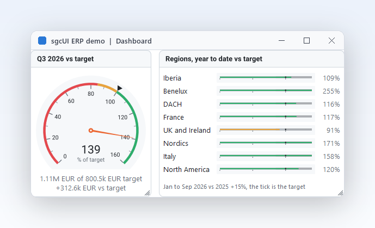Screen dimensions: 375x228
Task: Click the North America progress bar
Action: click(266, 169)
